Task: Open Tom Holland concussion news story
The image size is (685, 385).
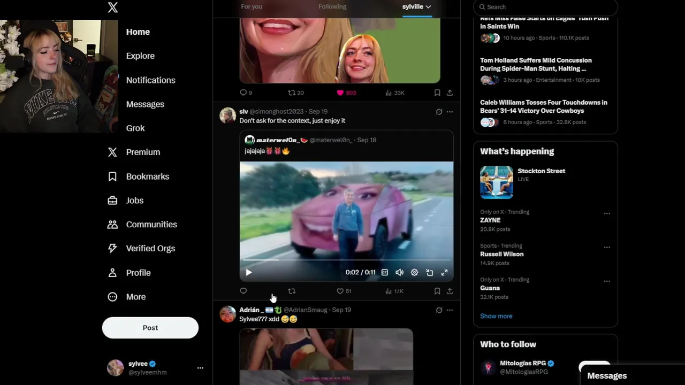Action: pyautogui.click(x=545, y=70)
